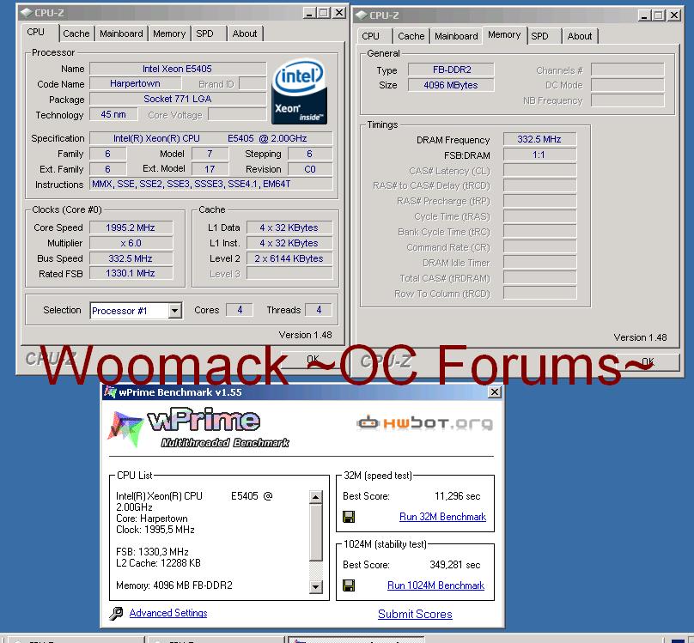This screenshot has width=694, height=643.
Task: Open the SPD tab in left CPU-Z window
Action: [x=205, y=33]
